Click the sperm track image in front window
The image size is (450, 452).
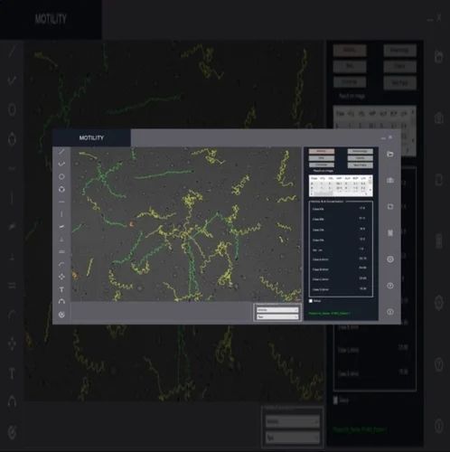click(186, 224)
